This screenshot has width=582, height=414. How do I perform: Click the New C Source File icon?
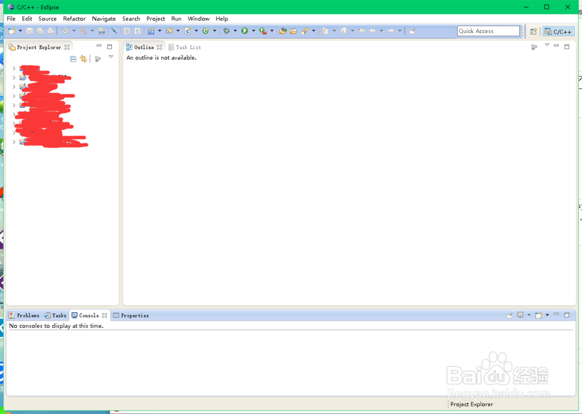point(188,31)
